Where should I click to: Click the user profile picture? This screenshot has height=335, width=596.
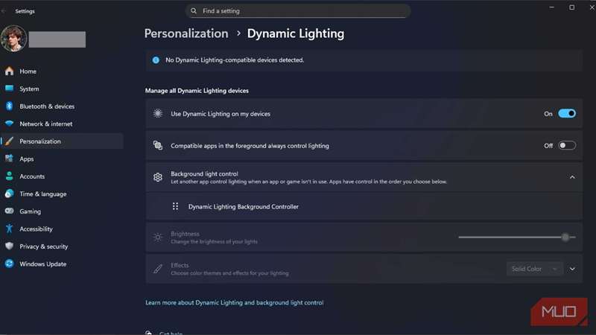pyautogui.click(x=13, y=39)
